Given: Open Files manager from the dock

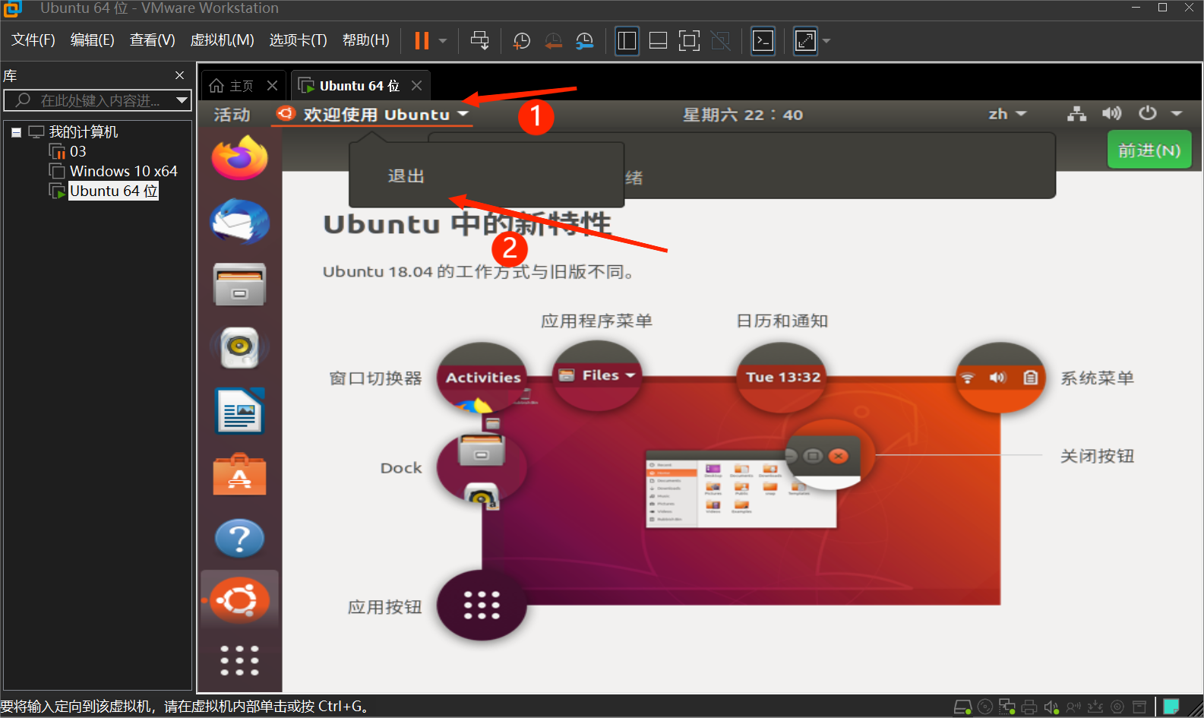Looking at the screenshot, I should [x=239, y=284].
